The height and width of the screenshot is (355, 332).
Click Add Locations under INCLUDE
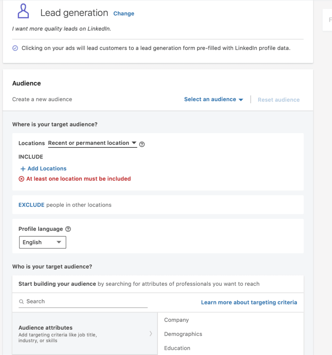point(47,168)
